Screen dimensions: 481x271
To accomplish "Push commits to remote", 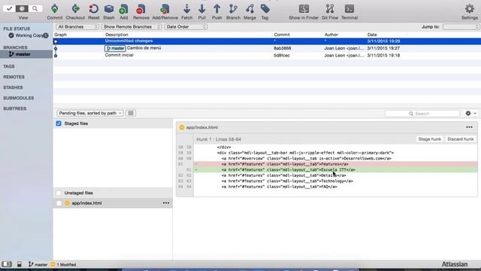I will pos(217,12).
